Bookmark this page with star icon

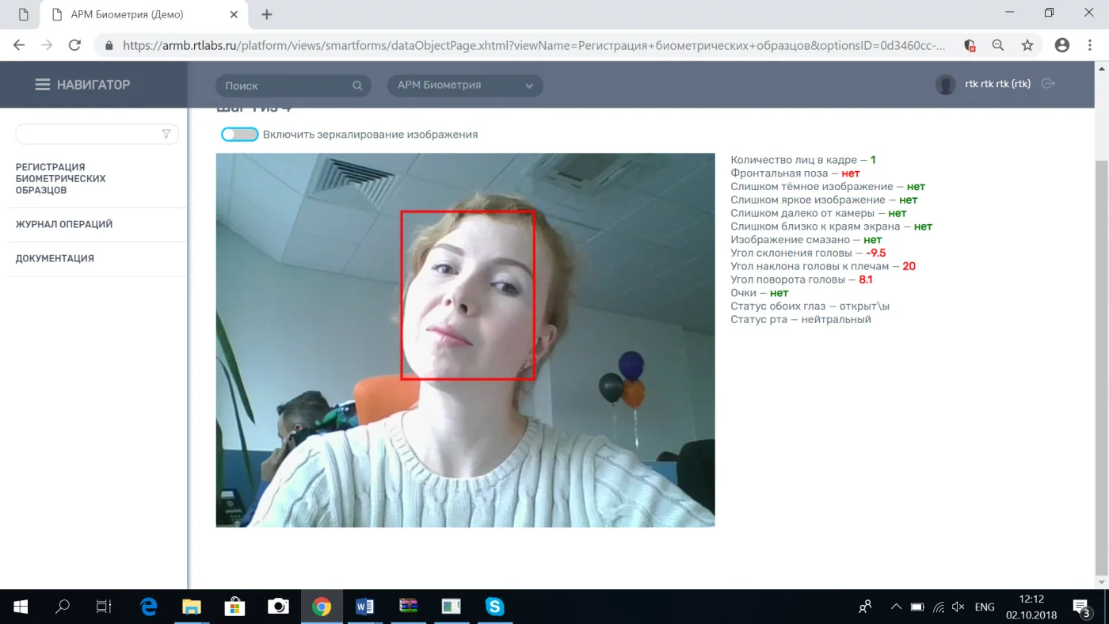(x=1027, y=46)
